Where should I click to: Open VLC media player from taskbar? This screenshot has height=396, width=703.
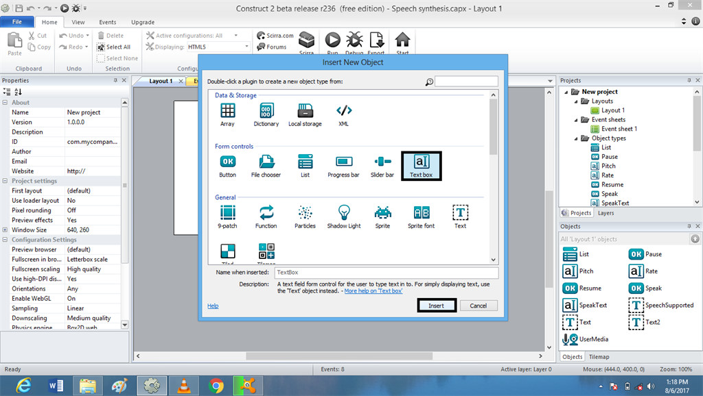[184, 386]
